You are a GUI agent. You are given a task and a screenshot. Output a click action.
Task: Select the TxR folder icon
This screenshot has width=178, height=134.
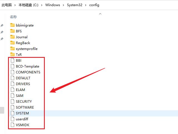coord(12,54)
